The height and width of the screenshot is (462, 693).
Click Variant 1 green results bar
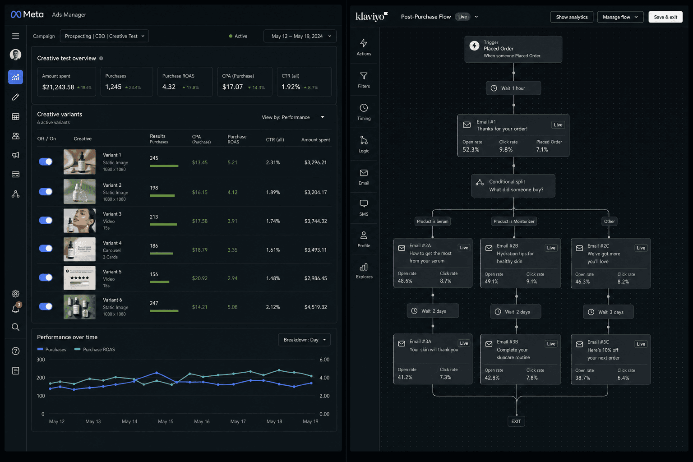(x=164, y=166)
